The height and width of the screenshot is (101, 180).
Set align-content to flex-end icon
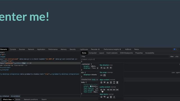[x=108, y=82]
